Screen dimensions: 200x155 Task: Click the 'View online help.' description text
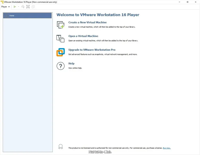pos(75,68)
